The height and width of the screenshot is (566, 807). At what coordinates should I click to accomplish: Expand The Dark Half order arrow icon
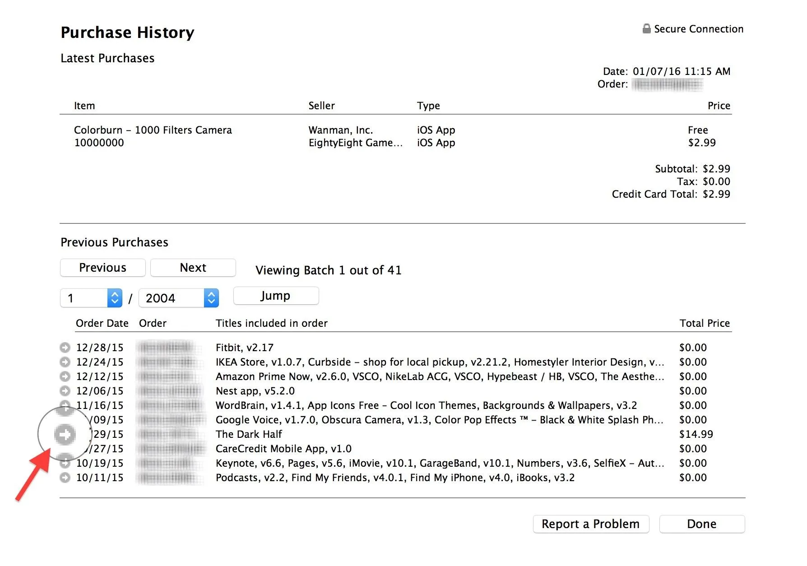coord(65,434)
